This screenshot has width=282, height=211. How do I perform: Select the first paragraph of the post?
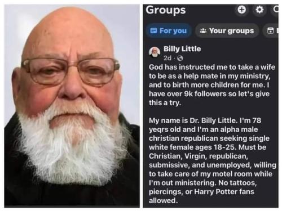tap(212, 85)
